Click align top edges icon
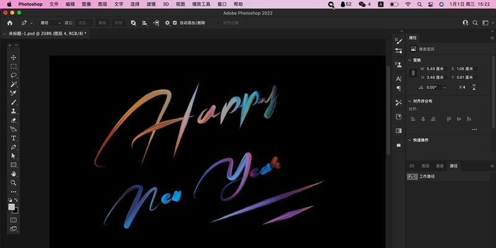This screenshot has height=248, width=496. point(448,119)
